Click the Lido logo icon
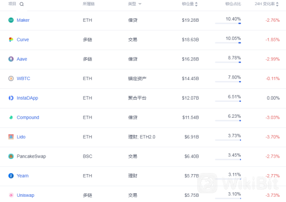Screen dimensions: 286x202 point(11,137)
